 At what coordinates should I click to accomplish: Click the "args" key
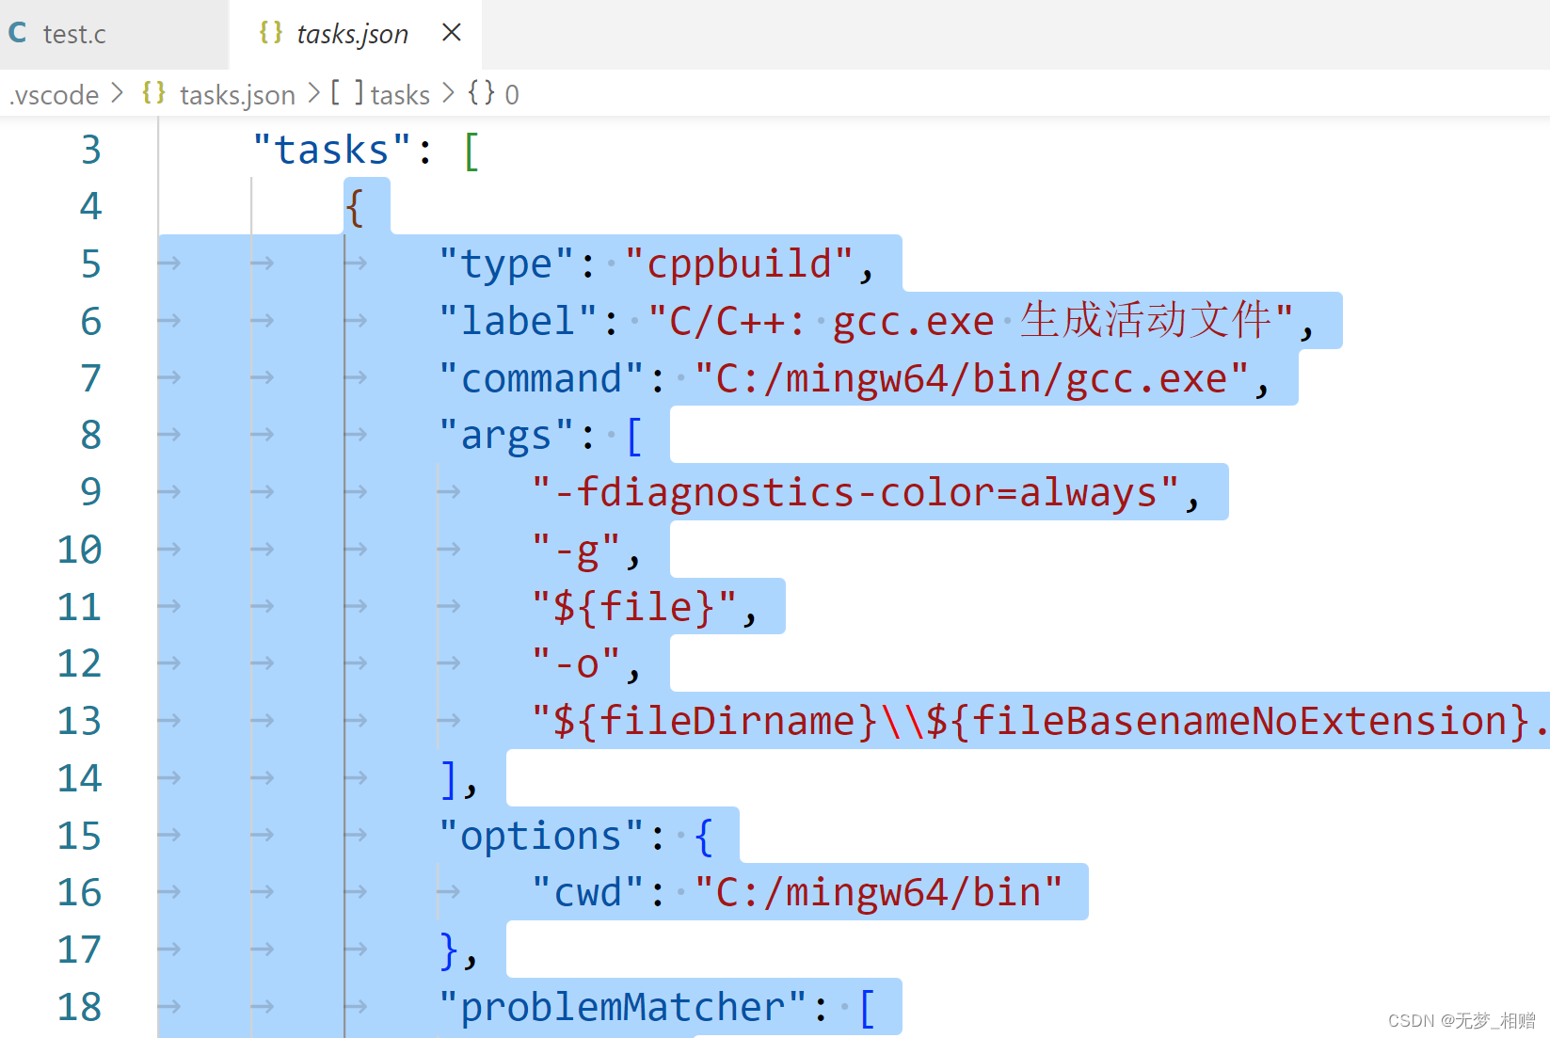coord(506,436)
